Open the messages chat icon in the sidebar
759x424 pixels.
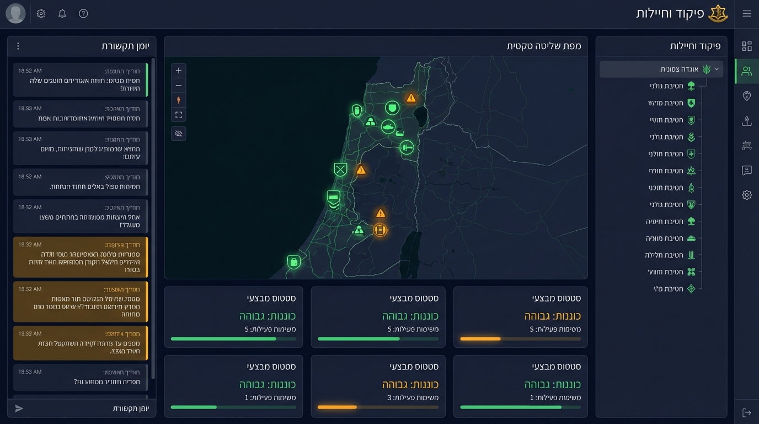click(747, 171)
